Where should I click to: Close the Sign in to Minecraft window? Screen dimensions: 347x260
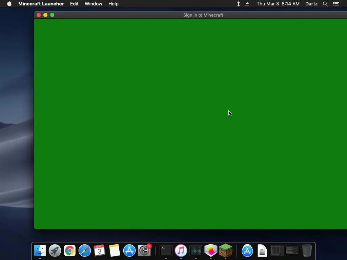click(39, 15)
